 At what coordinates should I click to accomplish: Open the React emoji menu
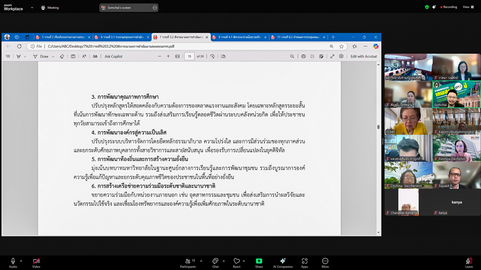click(237, 263)
